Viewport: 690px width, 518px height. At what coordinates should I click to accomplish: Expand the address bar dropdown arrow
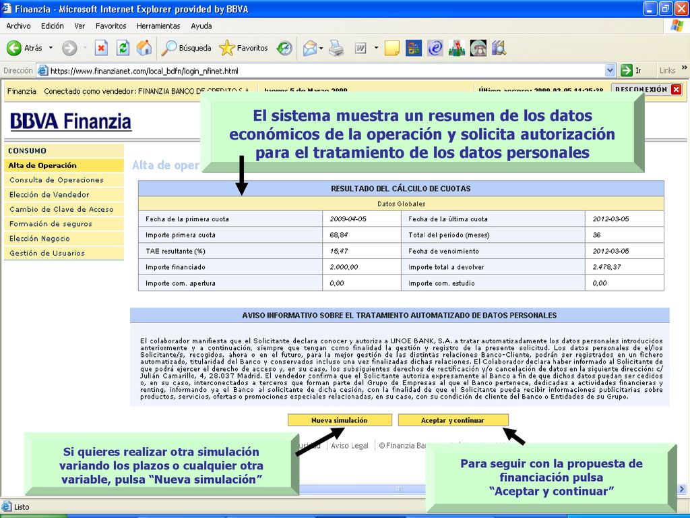(610, 70)
